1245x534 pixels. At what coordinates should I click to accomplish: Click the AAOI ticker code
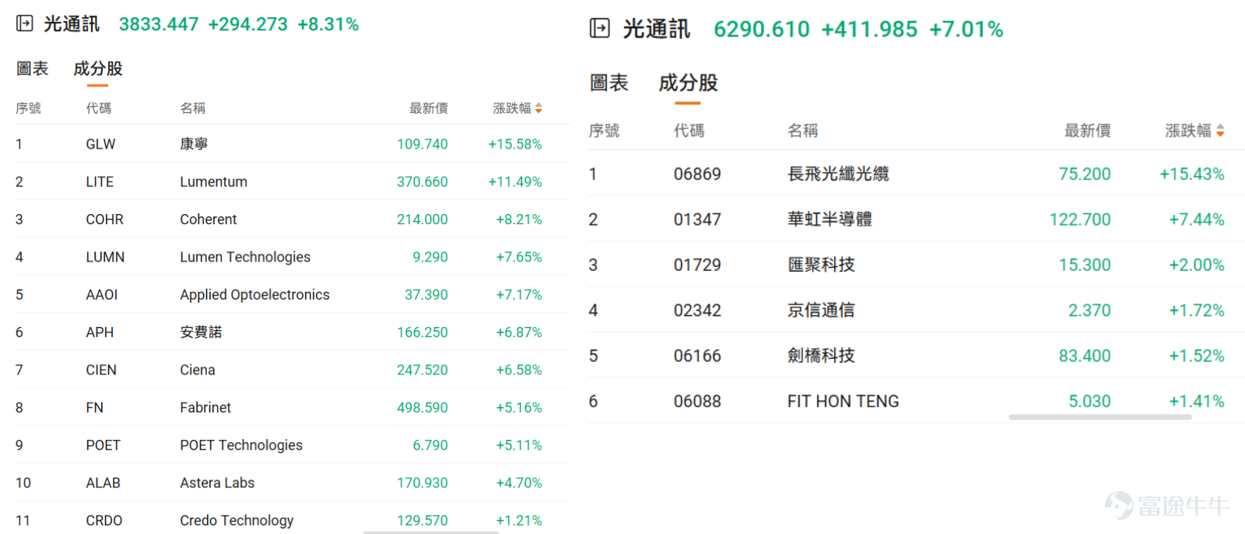pos(102,294)
